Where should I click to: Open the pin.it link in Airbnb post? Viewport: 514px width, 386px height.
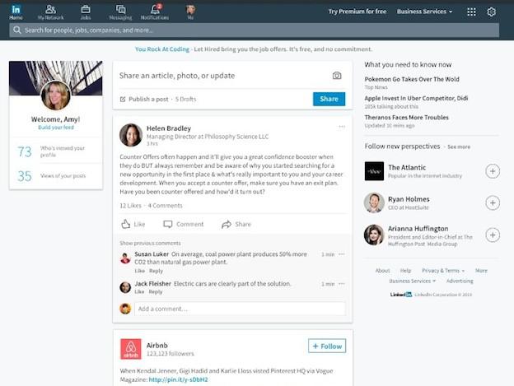[x=178, y=379]
